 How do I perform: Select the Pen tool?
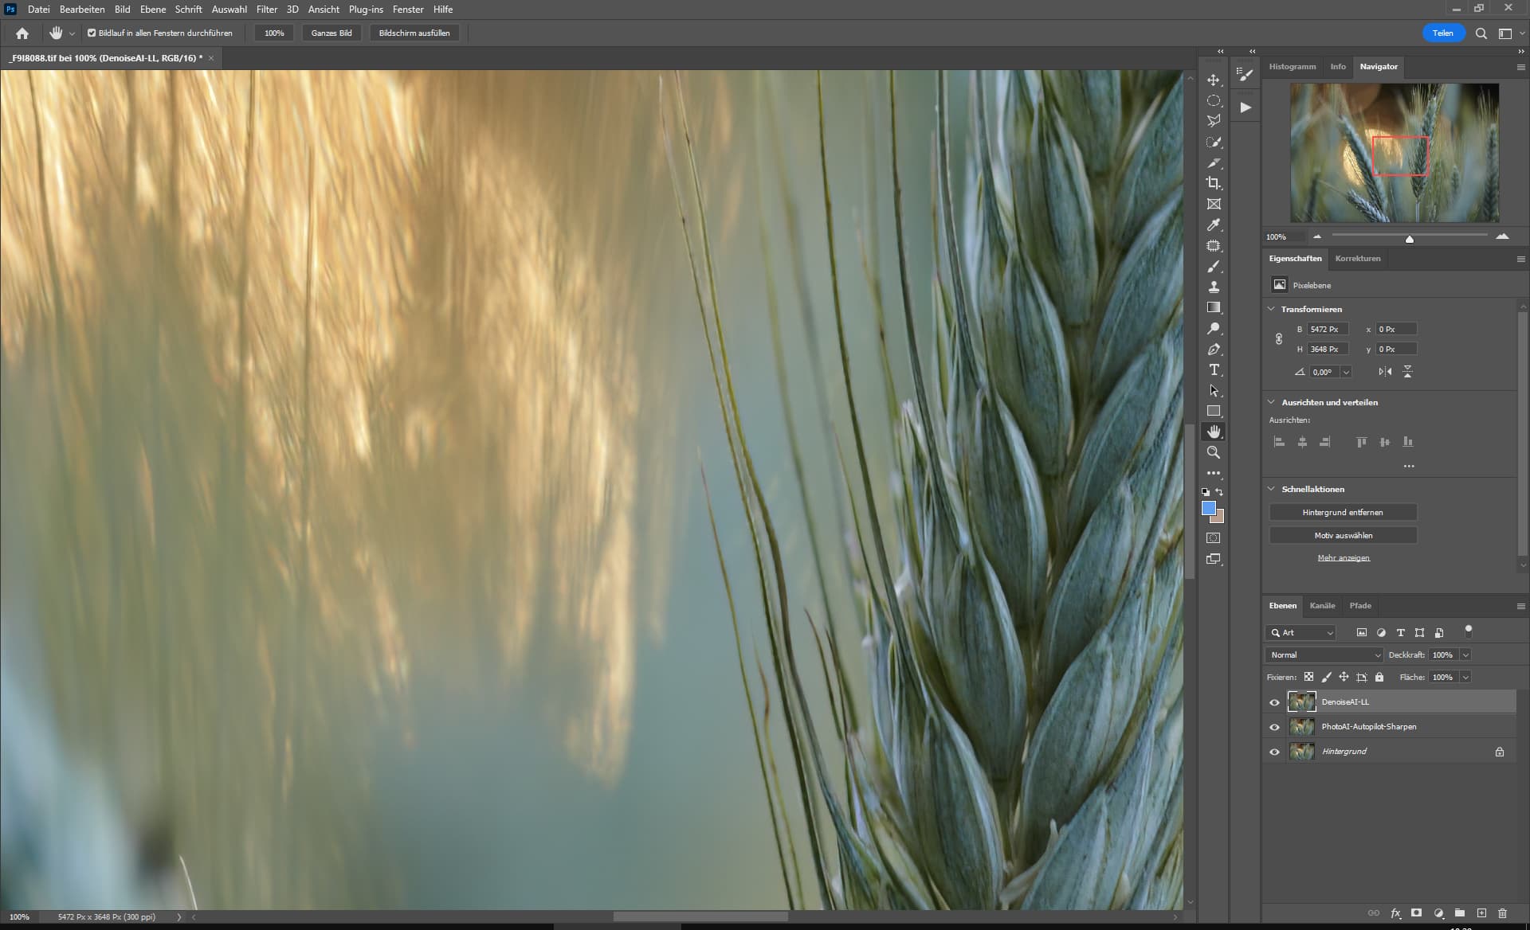[x=1213, y=349]
